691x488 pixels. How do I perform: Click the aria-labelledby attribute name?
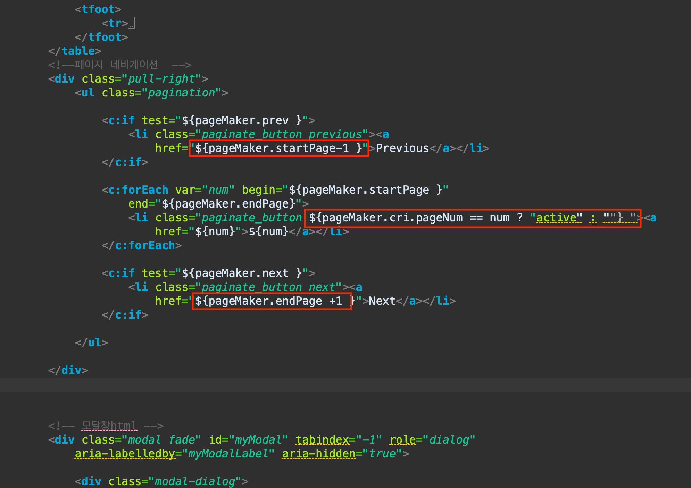click(x=125, y=454)
